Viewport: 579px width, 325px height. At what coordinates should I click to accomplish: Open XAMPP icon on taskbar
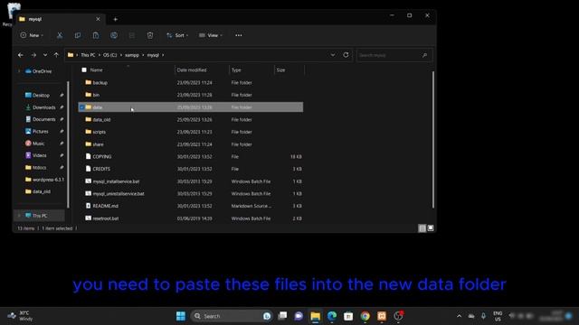[382, 316]
